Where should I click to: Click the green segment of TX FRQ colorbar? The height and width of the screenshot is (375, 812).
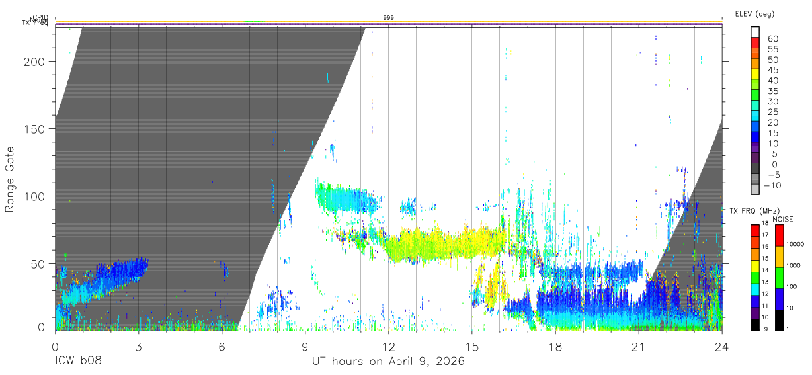[755, 277]
